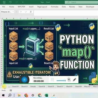This screenshot has width=98, height=98.
Task: Switch to the Sheet37 tab
Action: [60, 87]
